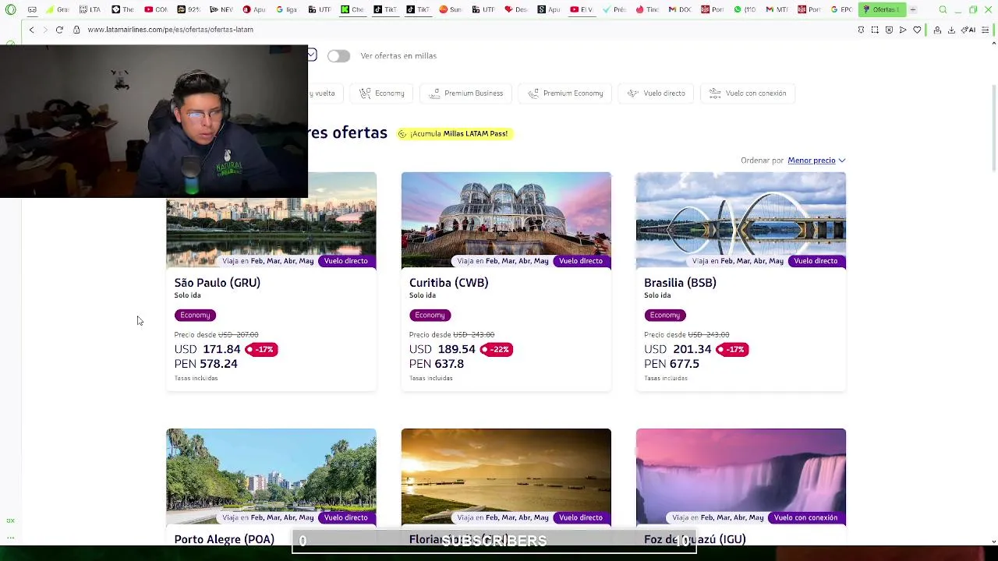
Task: Open the ad blocker shield icon
Action: click(x=889, y=30)
